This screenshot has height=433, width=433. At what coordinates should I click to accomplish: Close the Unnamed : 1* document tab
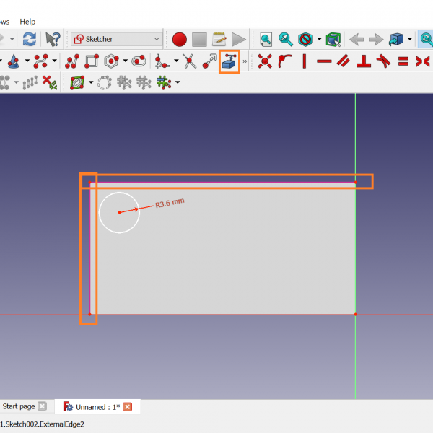[128, 407]
